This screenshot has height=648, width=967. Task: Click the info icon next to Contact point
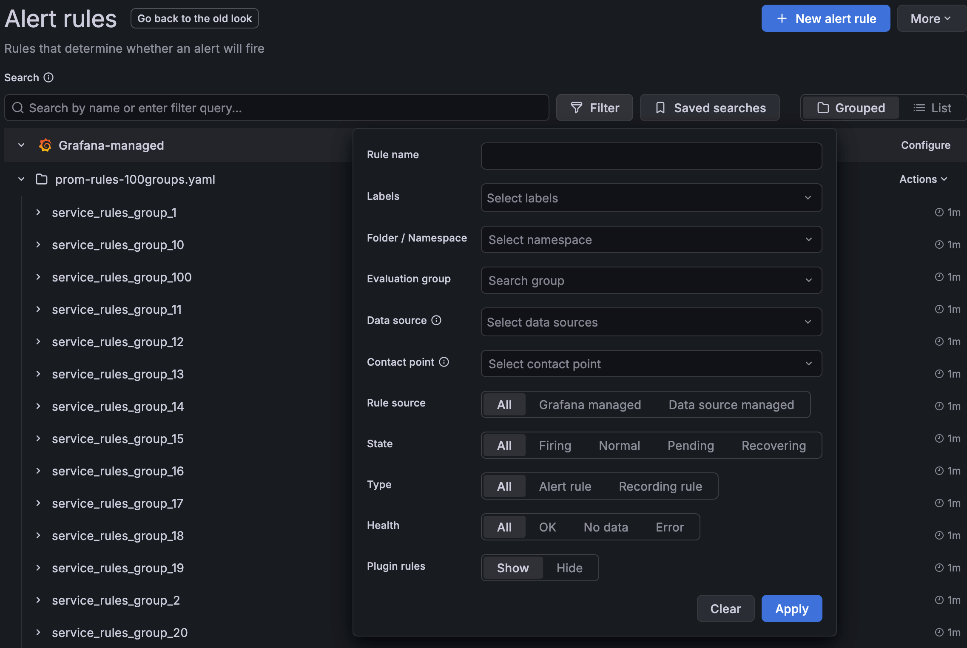444,362
